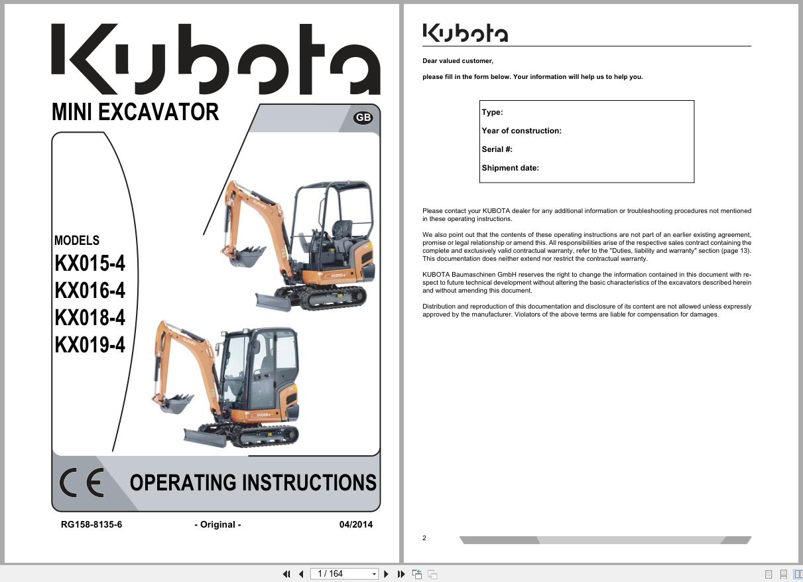This screenshot has height=582, width=803.
Task: Toggle the two-page facing view mode
Action: tap(799, 573)
